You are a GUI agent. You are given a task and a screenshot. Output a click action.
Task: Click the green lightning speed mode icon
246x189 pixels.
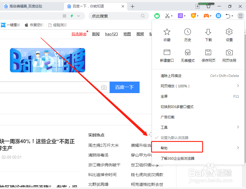pos(72,16)
